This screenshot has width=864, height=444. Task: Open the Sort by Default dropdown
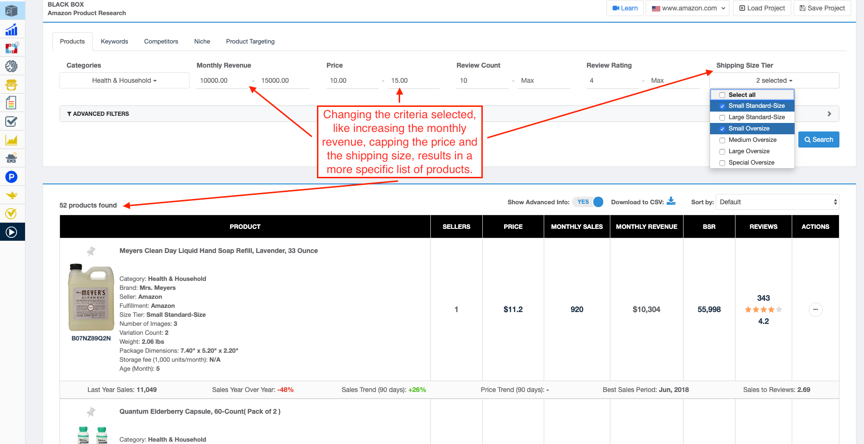tap(778, 202)
